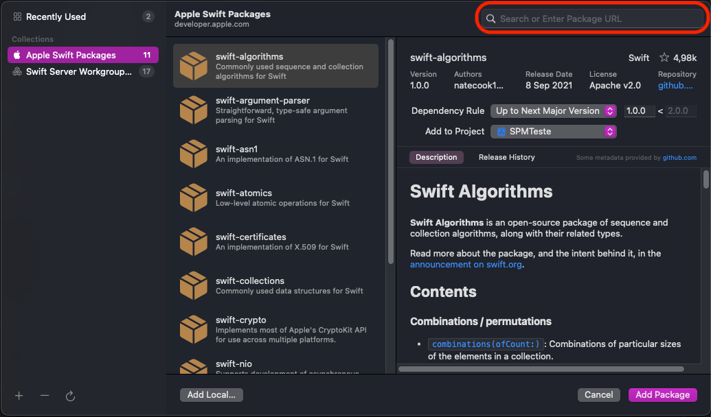Click the Recently Used grid icon
The image size is (711, 417).
point(17,16)
